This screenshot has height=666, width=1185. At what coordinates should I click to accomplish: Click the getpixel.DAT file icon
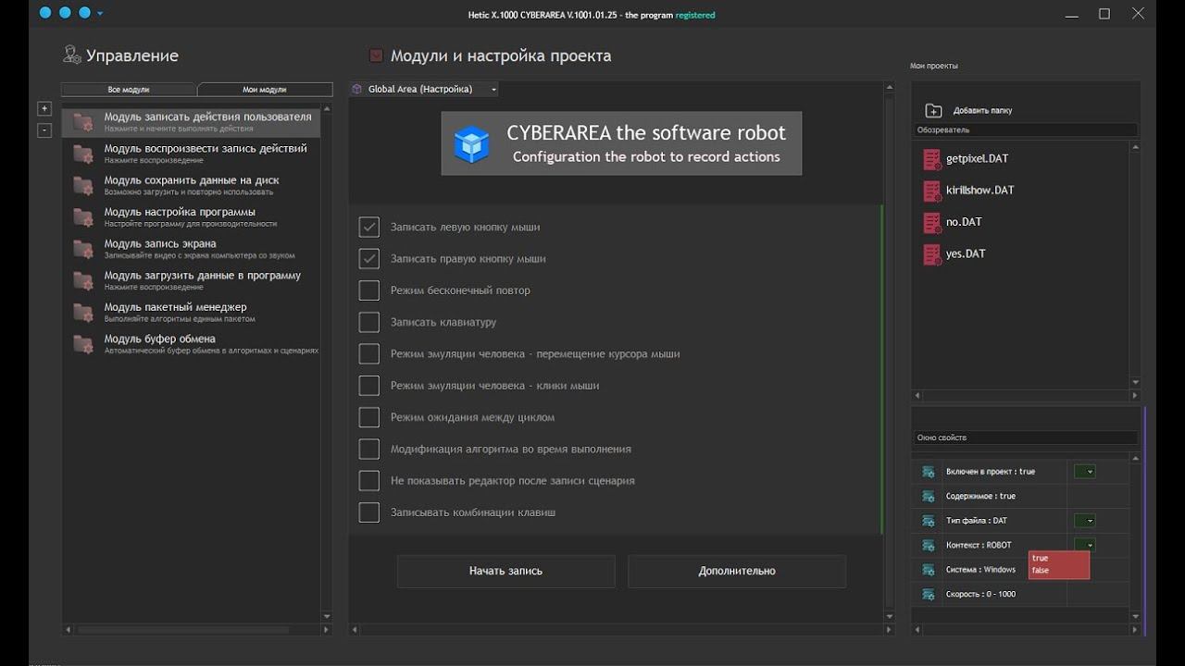(x=932, y=159)
